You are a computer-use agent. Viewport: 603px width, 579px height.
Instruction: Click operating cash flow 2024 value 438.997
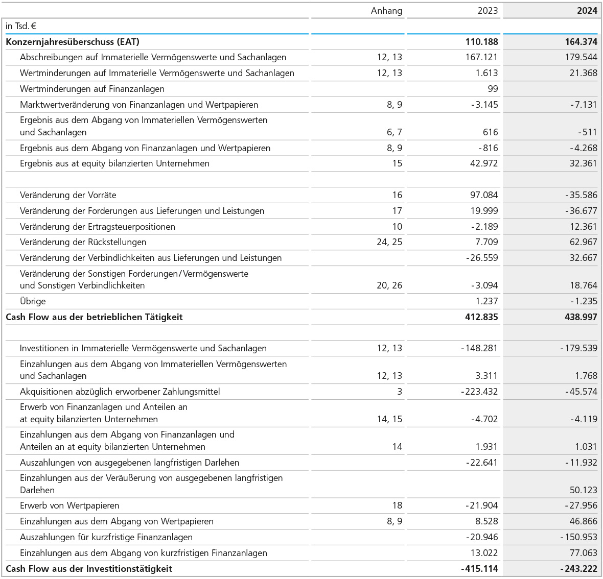click(581, 317)
